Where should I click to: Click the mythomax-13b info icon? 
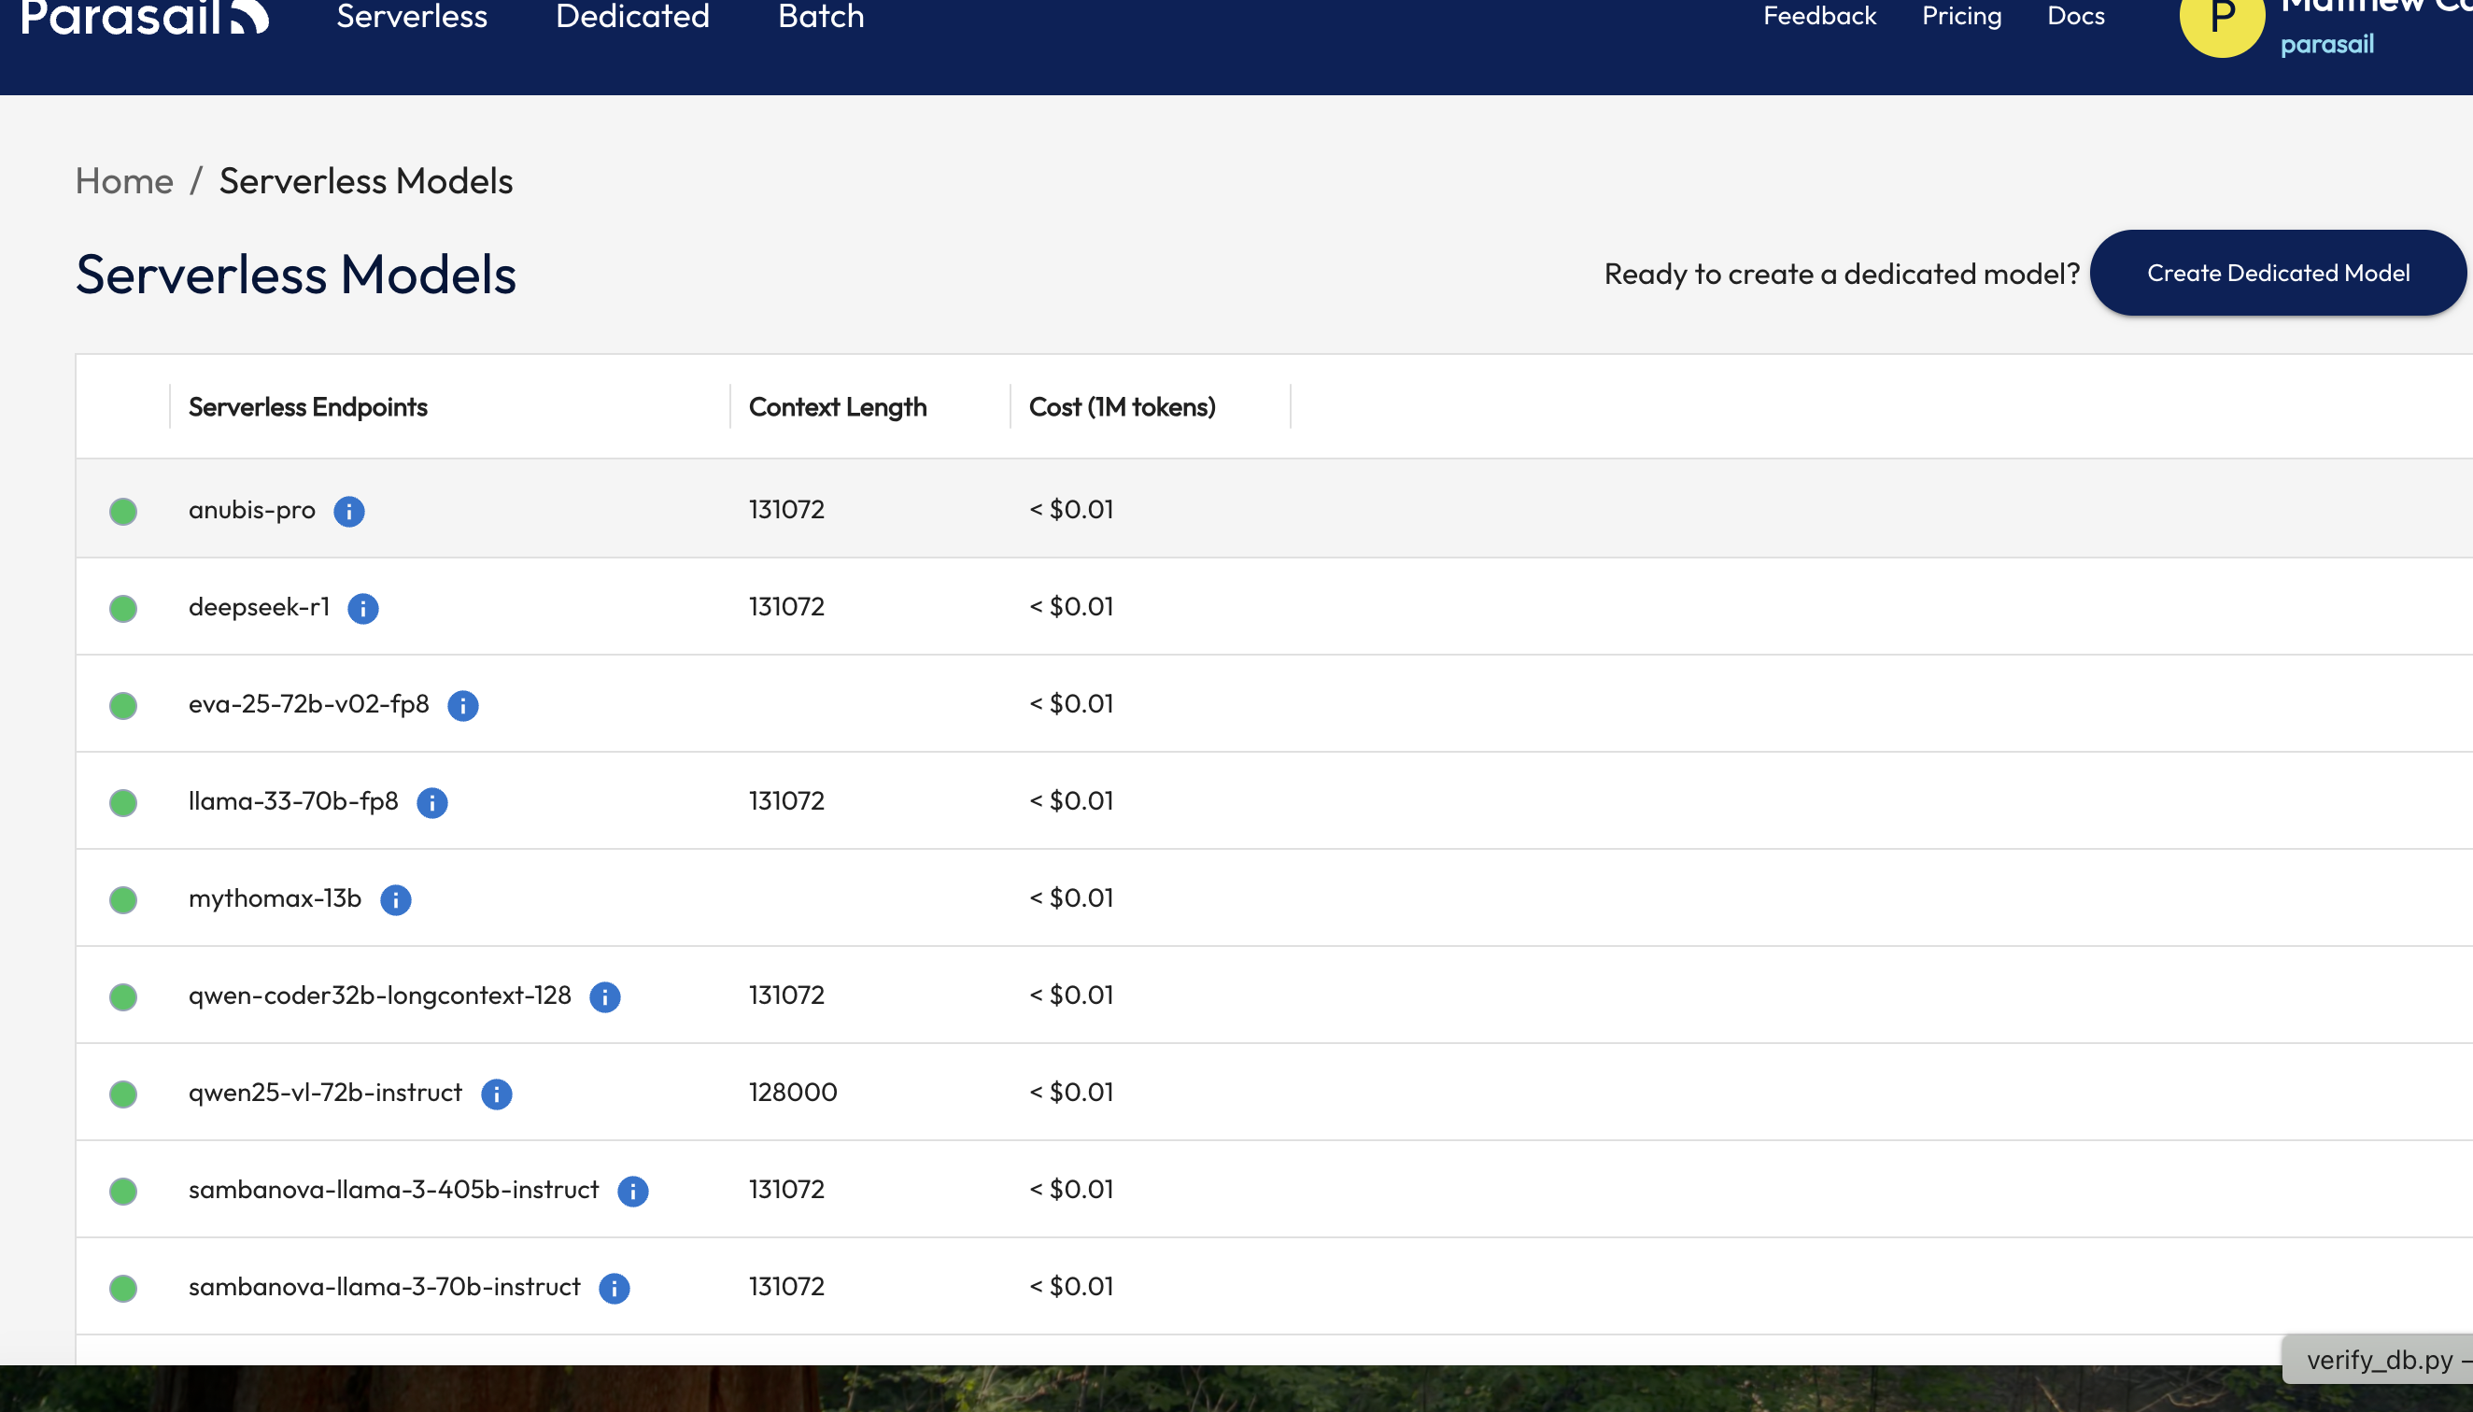tap(395, 899)
